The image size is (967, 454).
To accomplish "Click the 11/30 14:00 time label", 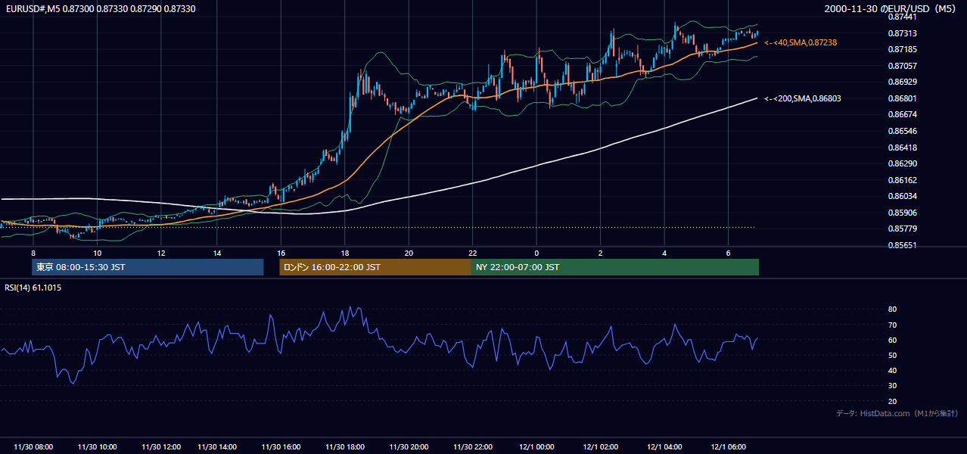I will [217, 447].
